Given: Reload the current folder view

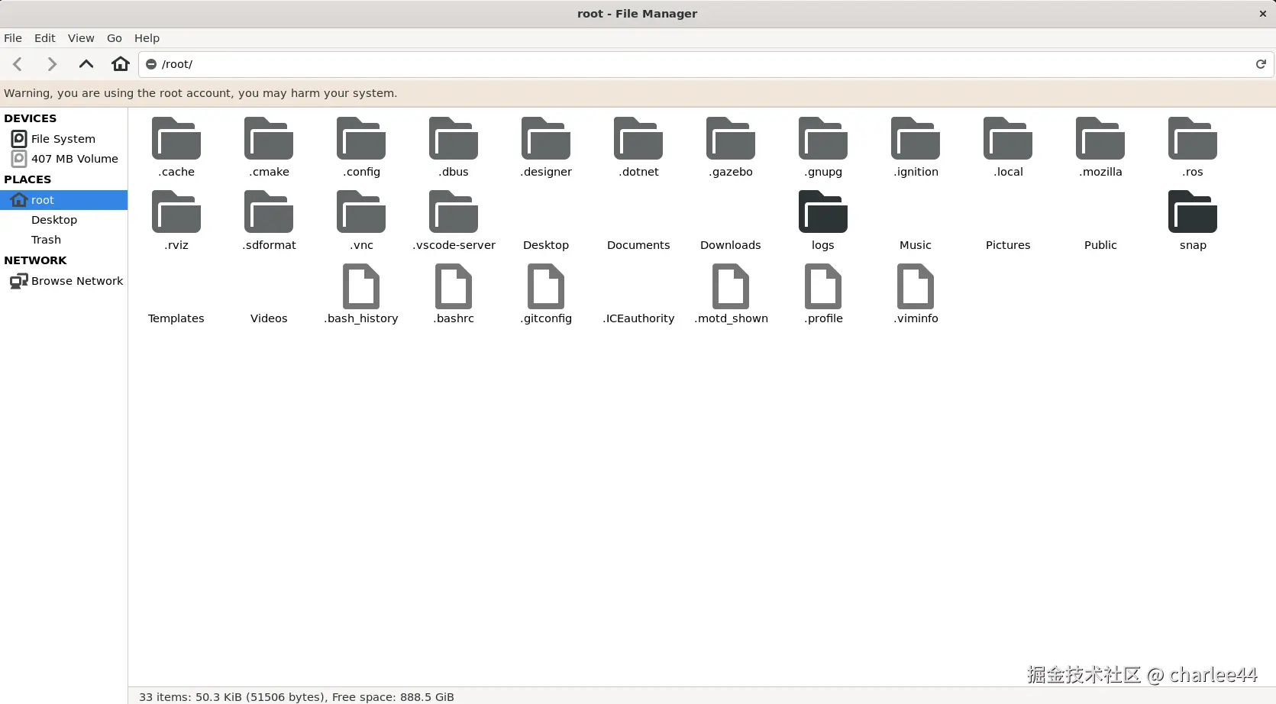Looking at the screenshot, I should 1261,64.
